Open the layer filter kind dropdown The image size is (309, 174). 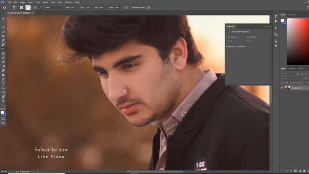click(x=288, y=73)
